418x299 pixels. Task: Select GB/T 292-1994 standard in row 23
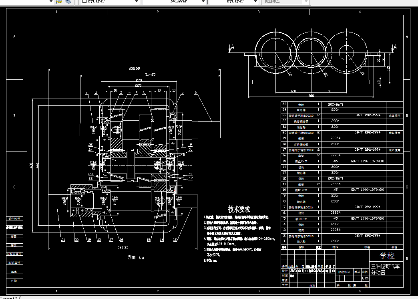(367, 115)
